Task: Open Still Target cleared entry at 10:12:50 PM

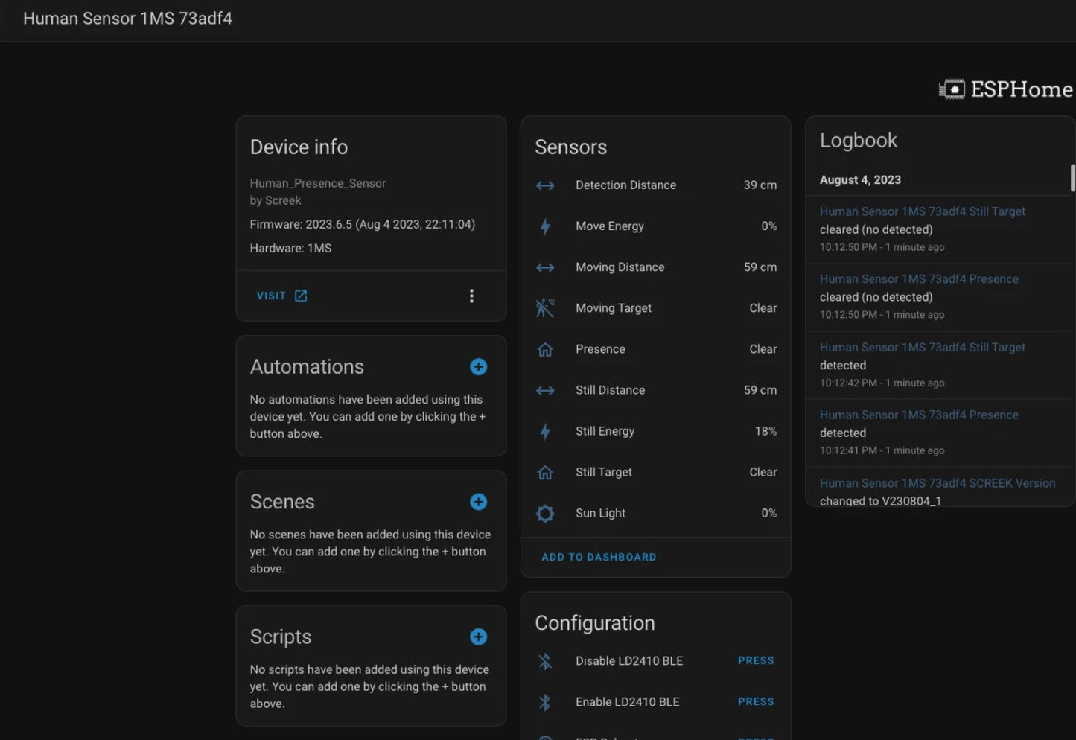Action: [938, 229]
